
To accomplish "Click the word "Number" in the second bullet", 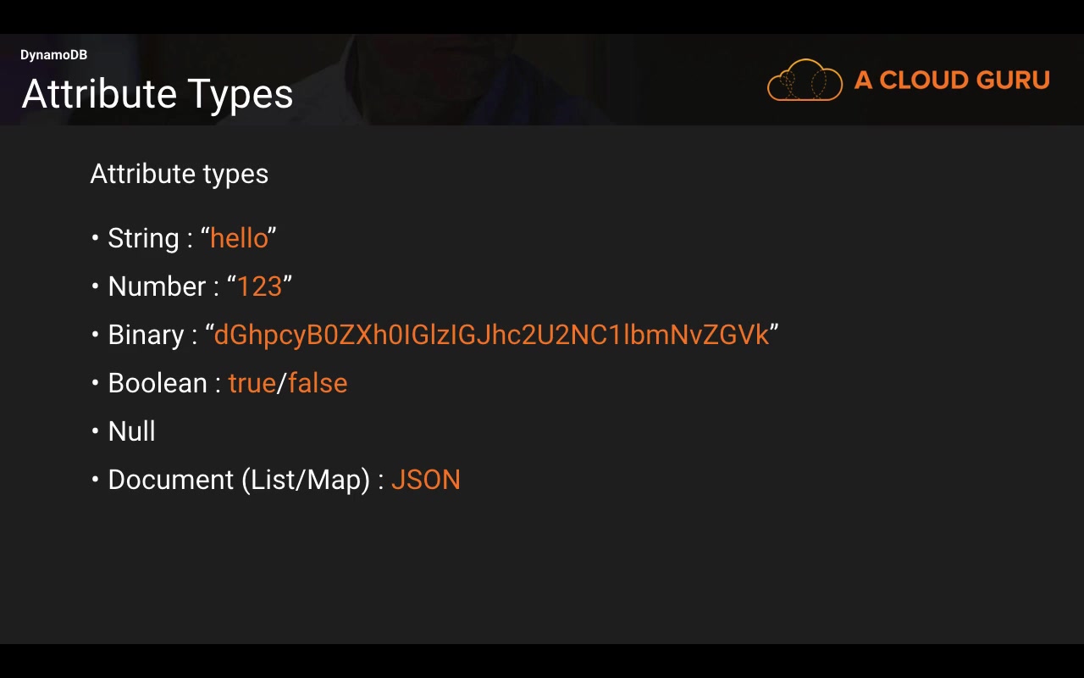I will coord(157,286).
